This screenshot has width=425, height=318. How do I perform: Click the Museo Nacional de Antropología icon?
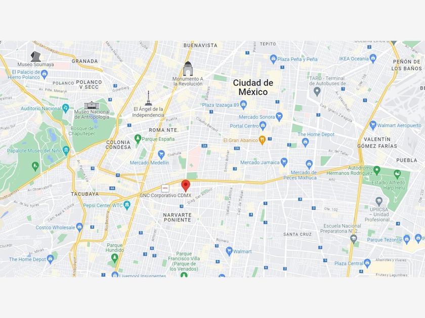click(92, 105)
